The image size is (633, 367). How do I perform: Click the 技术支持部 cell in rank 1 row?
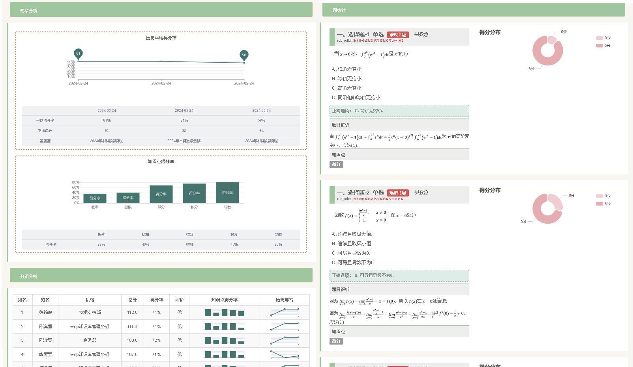point(90,313)
